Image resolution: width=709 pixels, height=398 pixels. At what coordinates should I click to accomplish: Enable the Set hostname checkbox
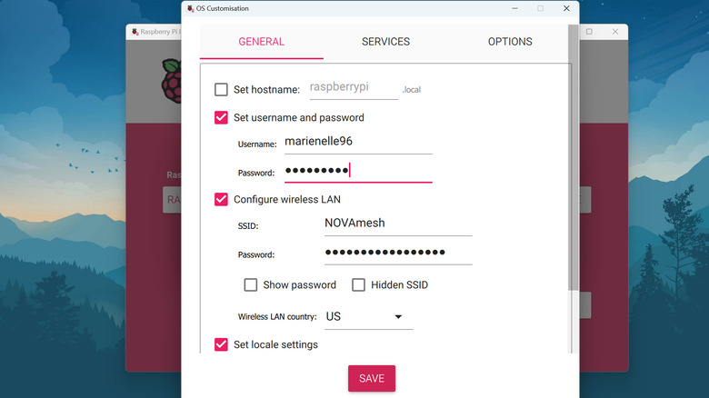click(221, 90)
